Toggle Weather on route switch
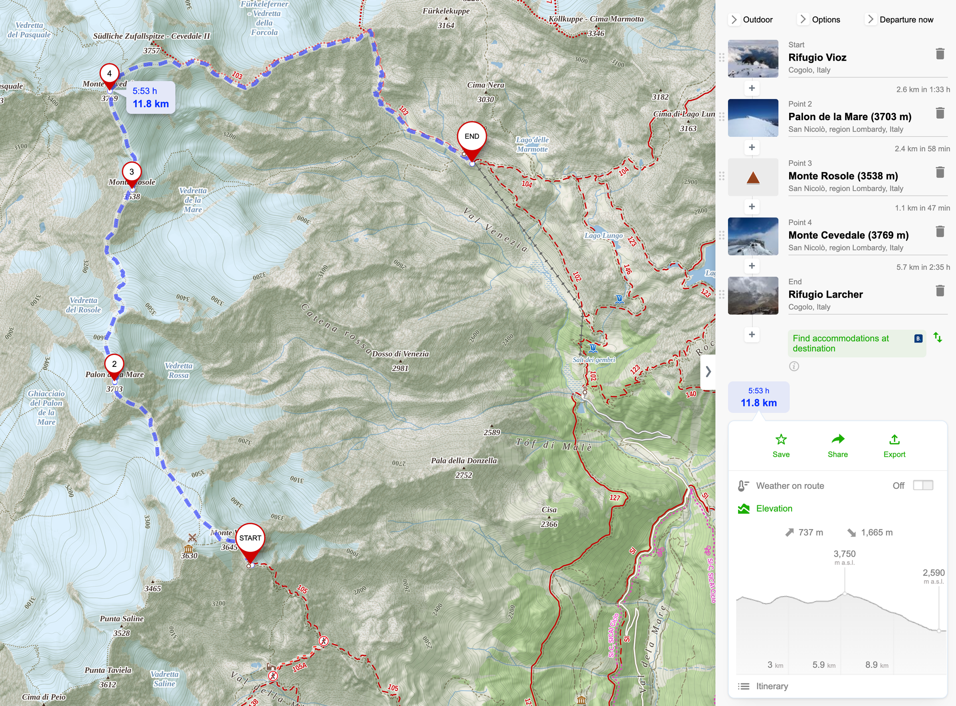The height and width of the screenshot is (706, 956). (x=923, y=485)
